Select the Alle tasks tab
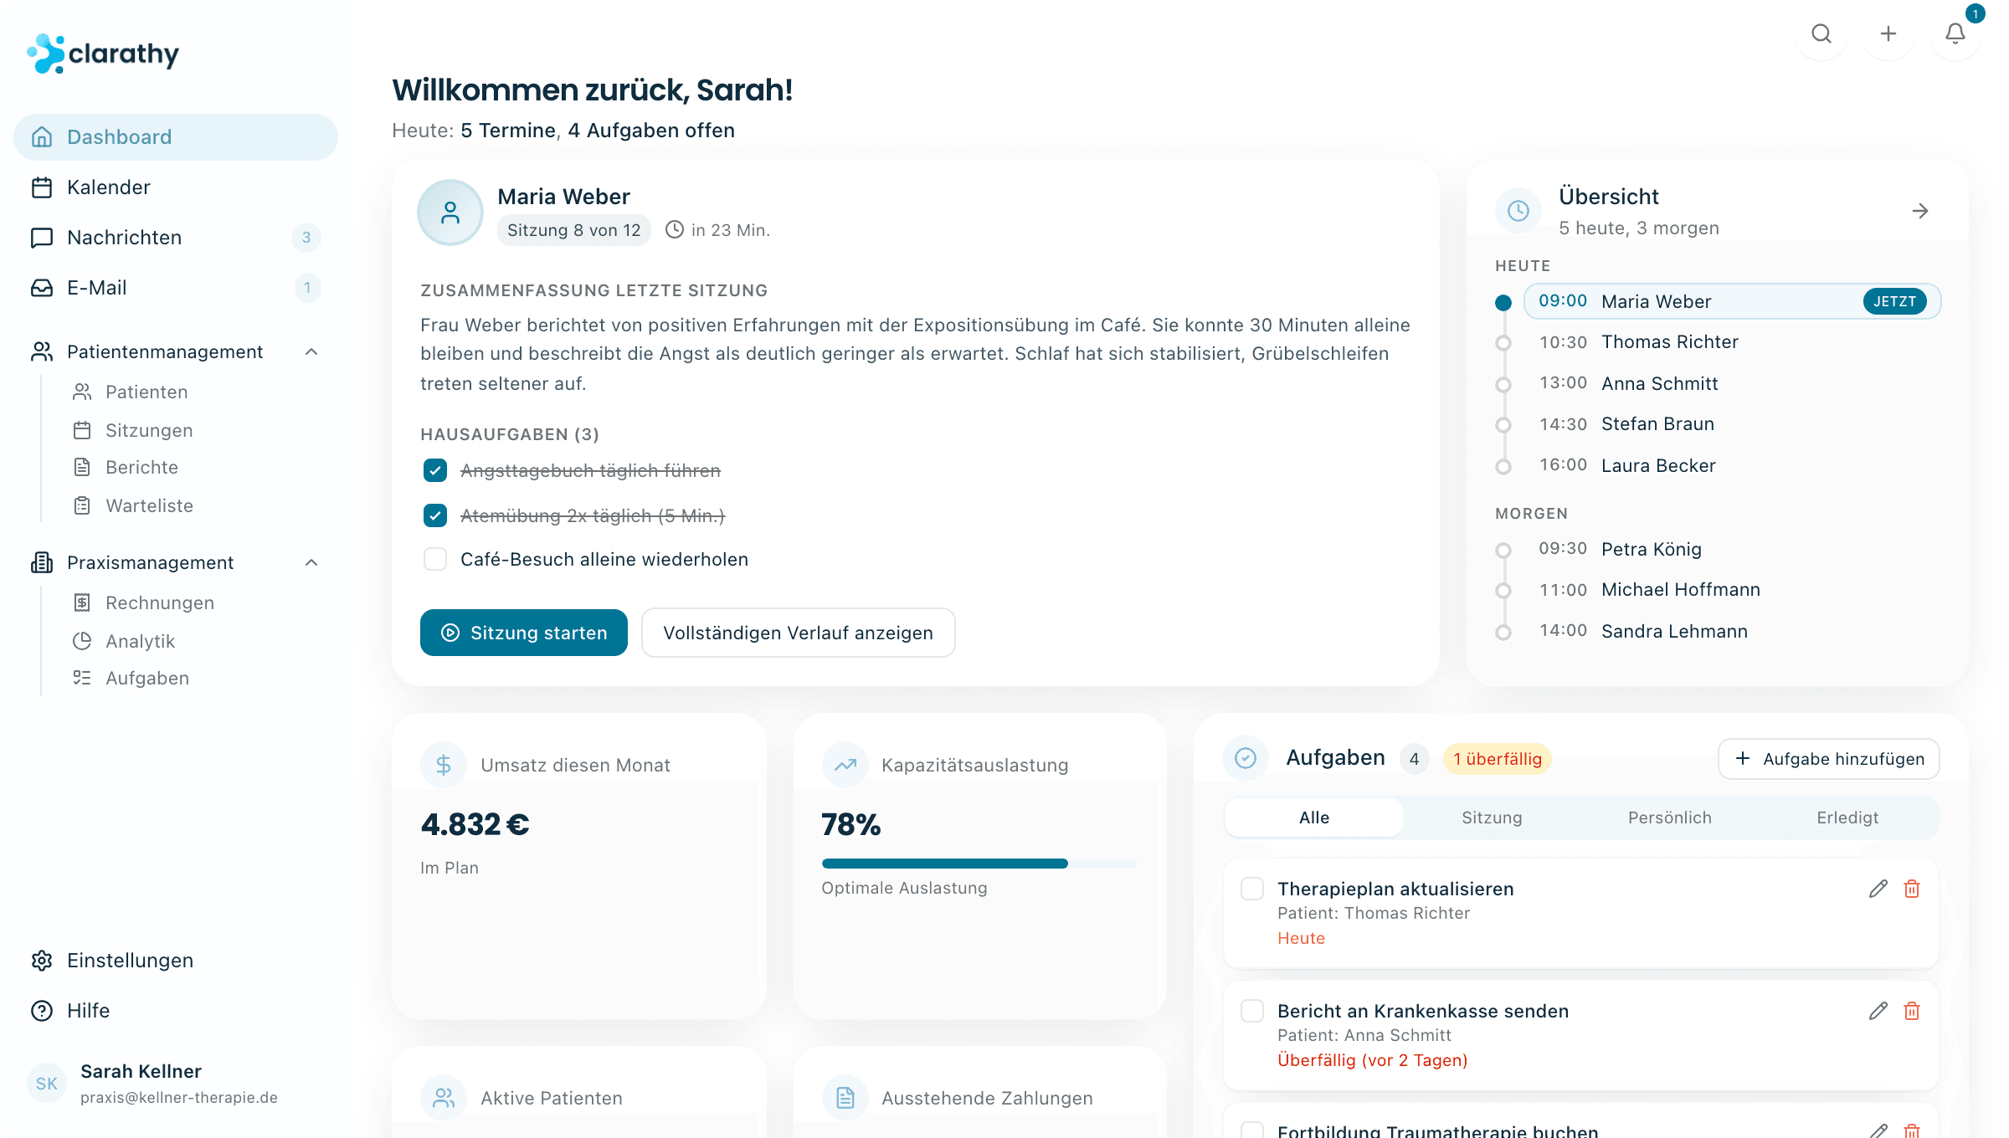 [1314, 818]
